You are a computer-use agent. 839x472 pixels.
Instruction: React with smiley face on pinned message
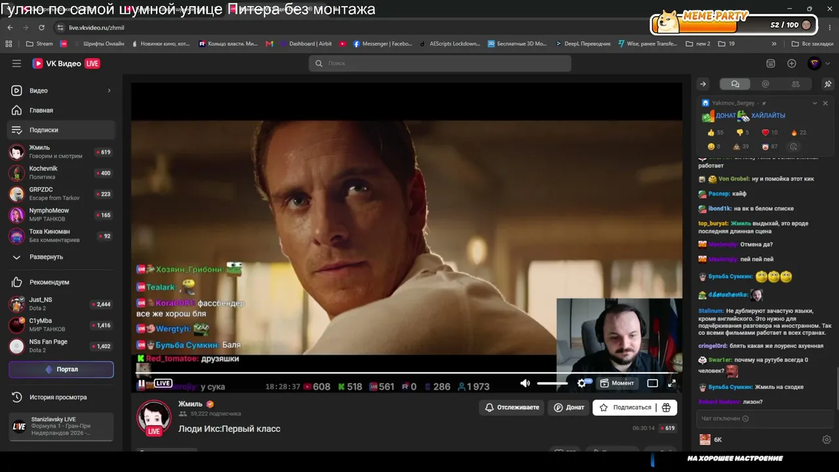click(714, 147)
